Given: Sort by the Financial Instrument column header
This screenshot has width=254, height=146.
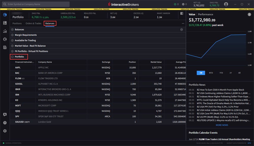Looking at the screenshot, I should (25, 62).
